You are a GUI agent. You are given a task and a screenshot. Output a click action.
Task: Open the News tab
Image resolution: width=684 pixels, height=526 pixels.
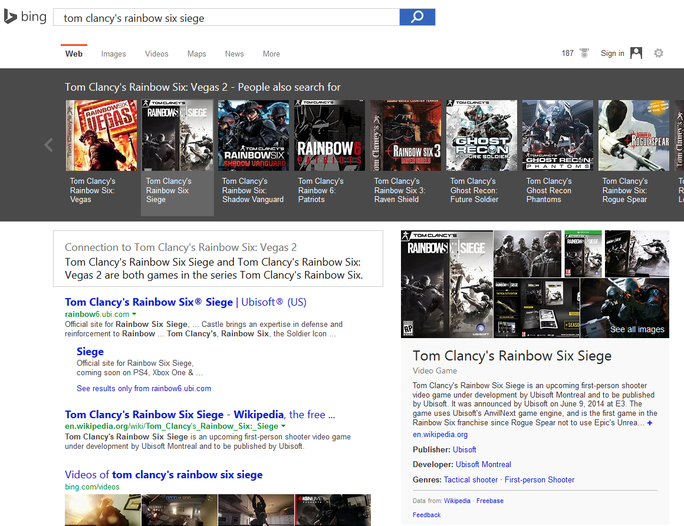pos(234,54)
